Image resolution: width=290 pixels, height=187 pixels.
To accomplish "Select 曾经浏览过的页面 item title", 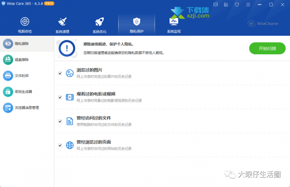I will click(x=94, y=142).
